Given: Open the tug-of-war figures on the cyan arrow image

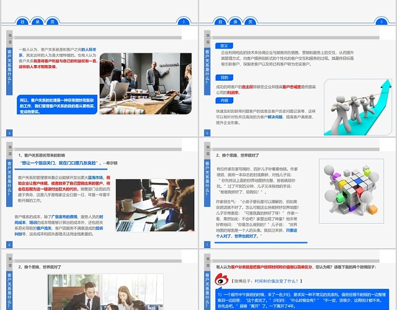Looking at the screenshot, I should point(358,107).
